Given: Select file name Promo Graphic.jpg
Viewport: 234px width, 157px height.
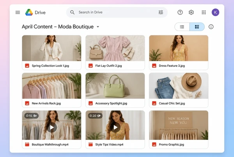Looking at the screenshot, I should tap(172, 144).
